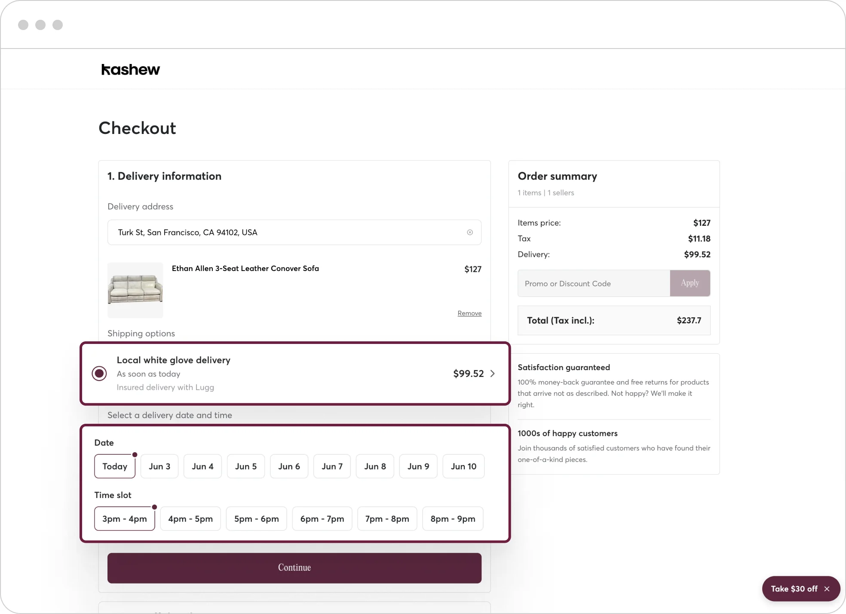
Task: Pick Jun 3 delivery date
Action: (x=159, y=466)
